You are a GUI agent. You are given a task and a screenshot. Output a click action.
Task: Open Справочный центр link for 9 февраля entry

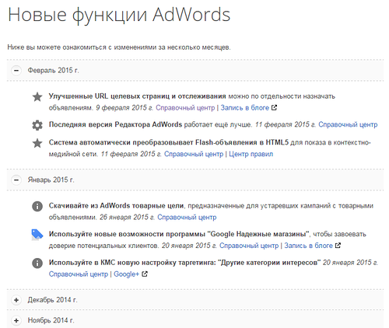pyautogui.click(x=185, y=108)
